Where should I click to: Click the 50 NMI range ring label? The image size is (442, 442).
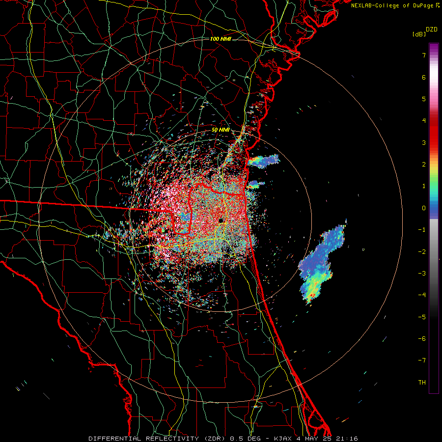pyautogui.click(x=221, y=130)
